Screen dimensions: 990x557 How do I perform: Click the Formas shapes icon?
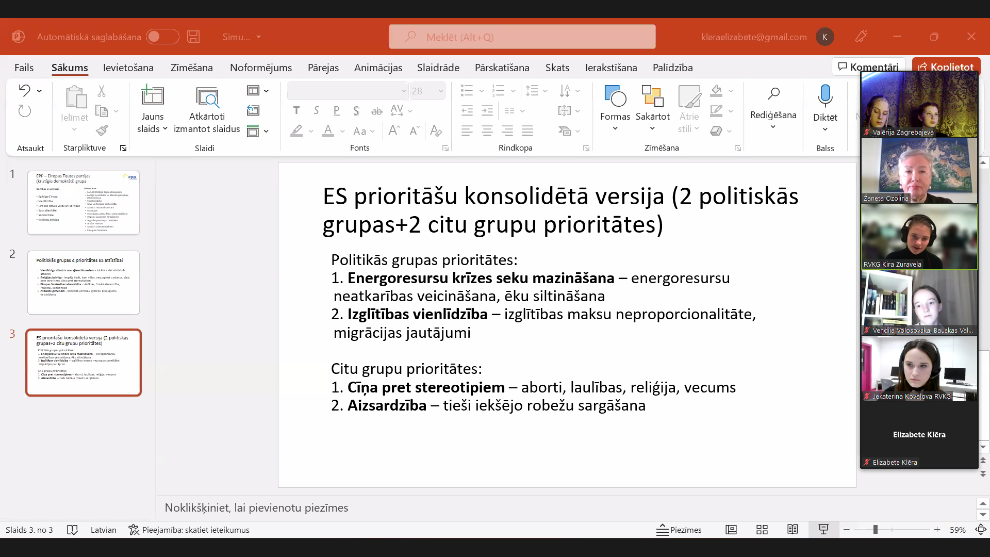tap(615, 96)
